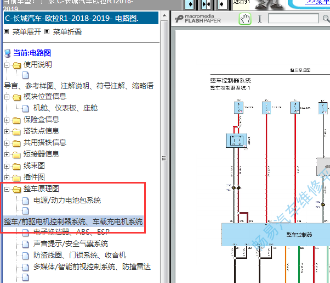
Task: Click the 使用说明 folder icon
Action: pos(16,65)
